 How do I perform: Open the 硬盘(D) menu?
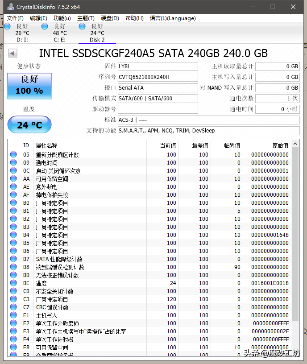[x=110, y=18]
